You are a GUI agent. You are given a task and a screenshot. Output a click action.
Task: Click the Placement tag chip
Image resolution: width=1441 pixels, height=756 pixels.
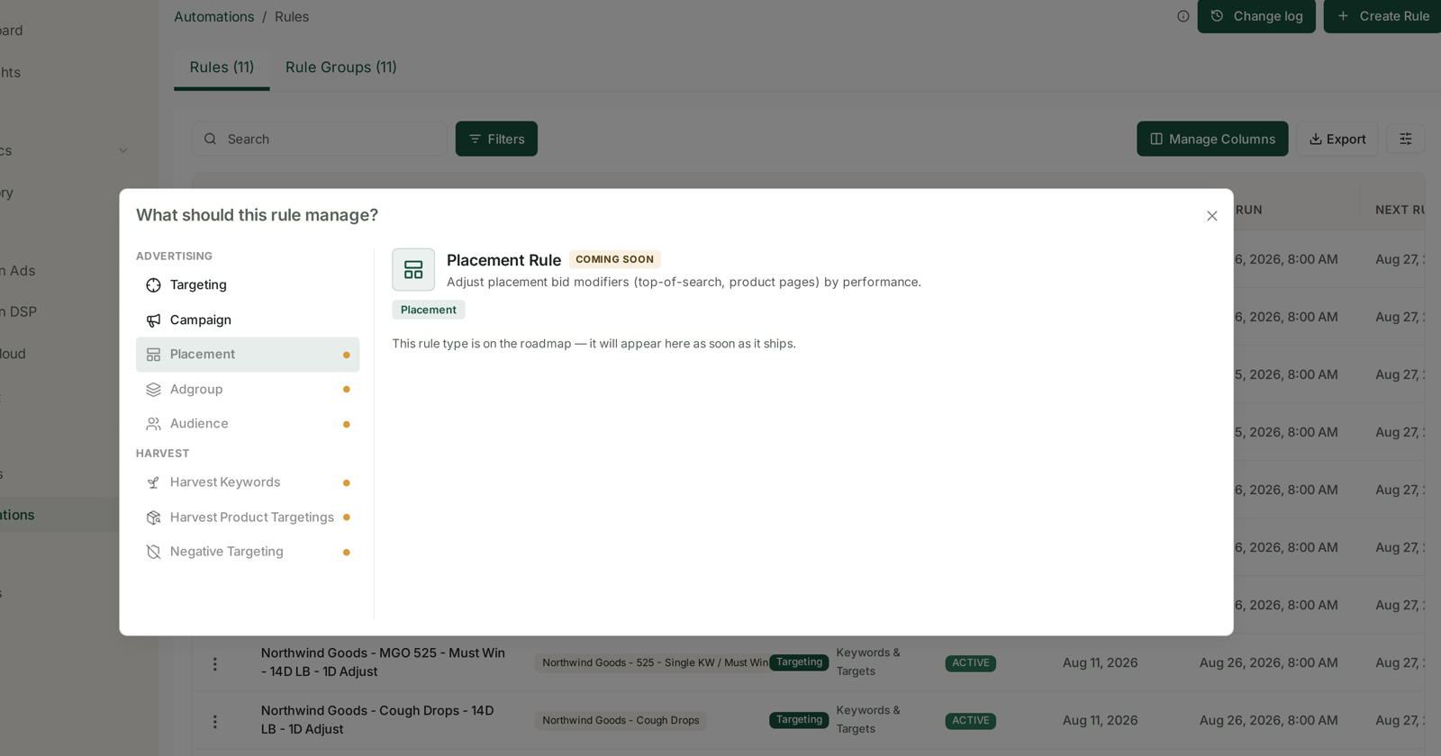pyautogui.click(x=429, y=310)
